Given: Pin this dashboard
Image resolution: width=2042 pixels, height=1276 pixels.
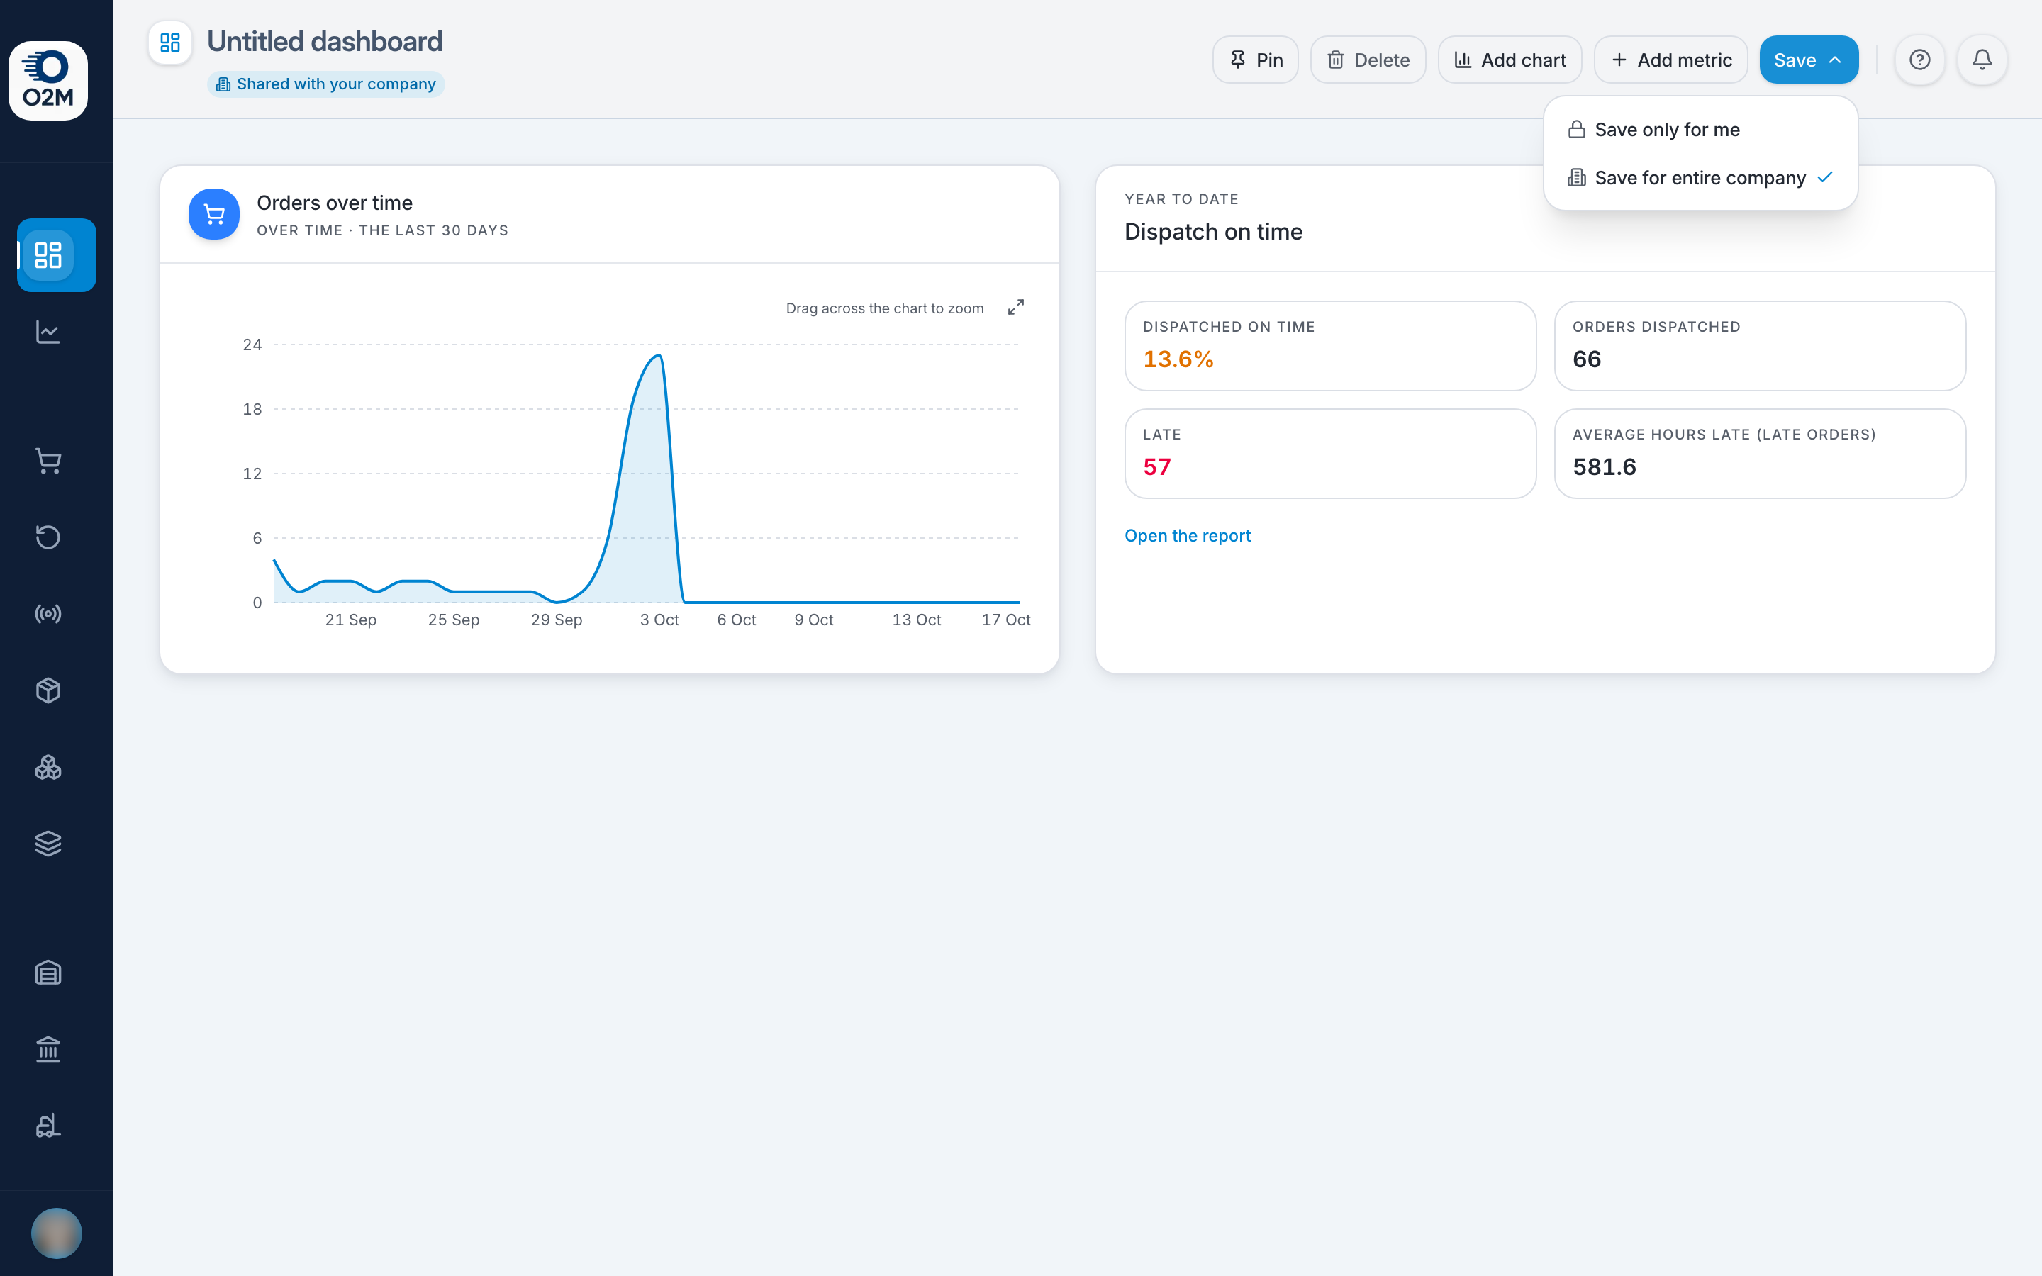Looking at the screenshot, I should 1256,60.
